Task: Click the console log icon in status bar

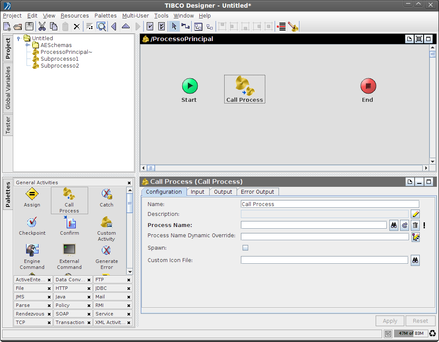Action: (x=388, y=333)
